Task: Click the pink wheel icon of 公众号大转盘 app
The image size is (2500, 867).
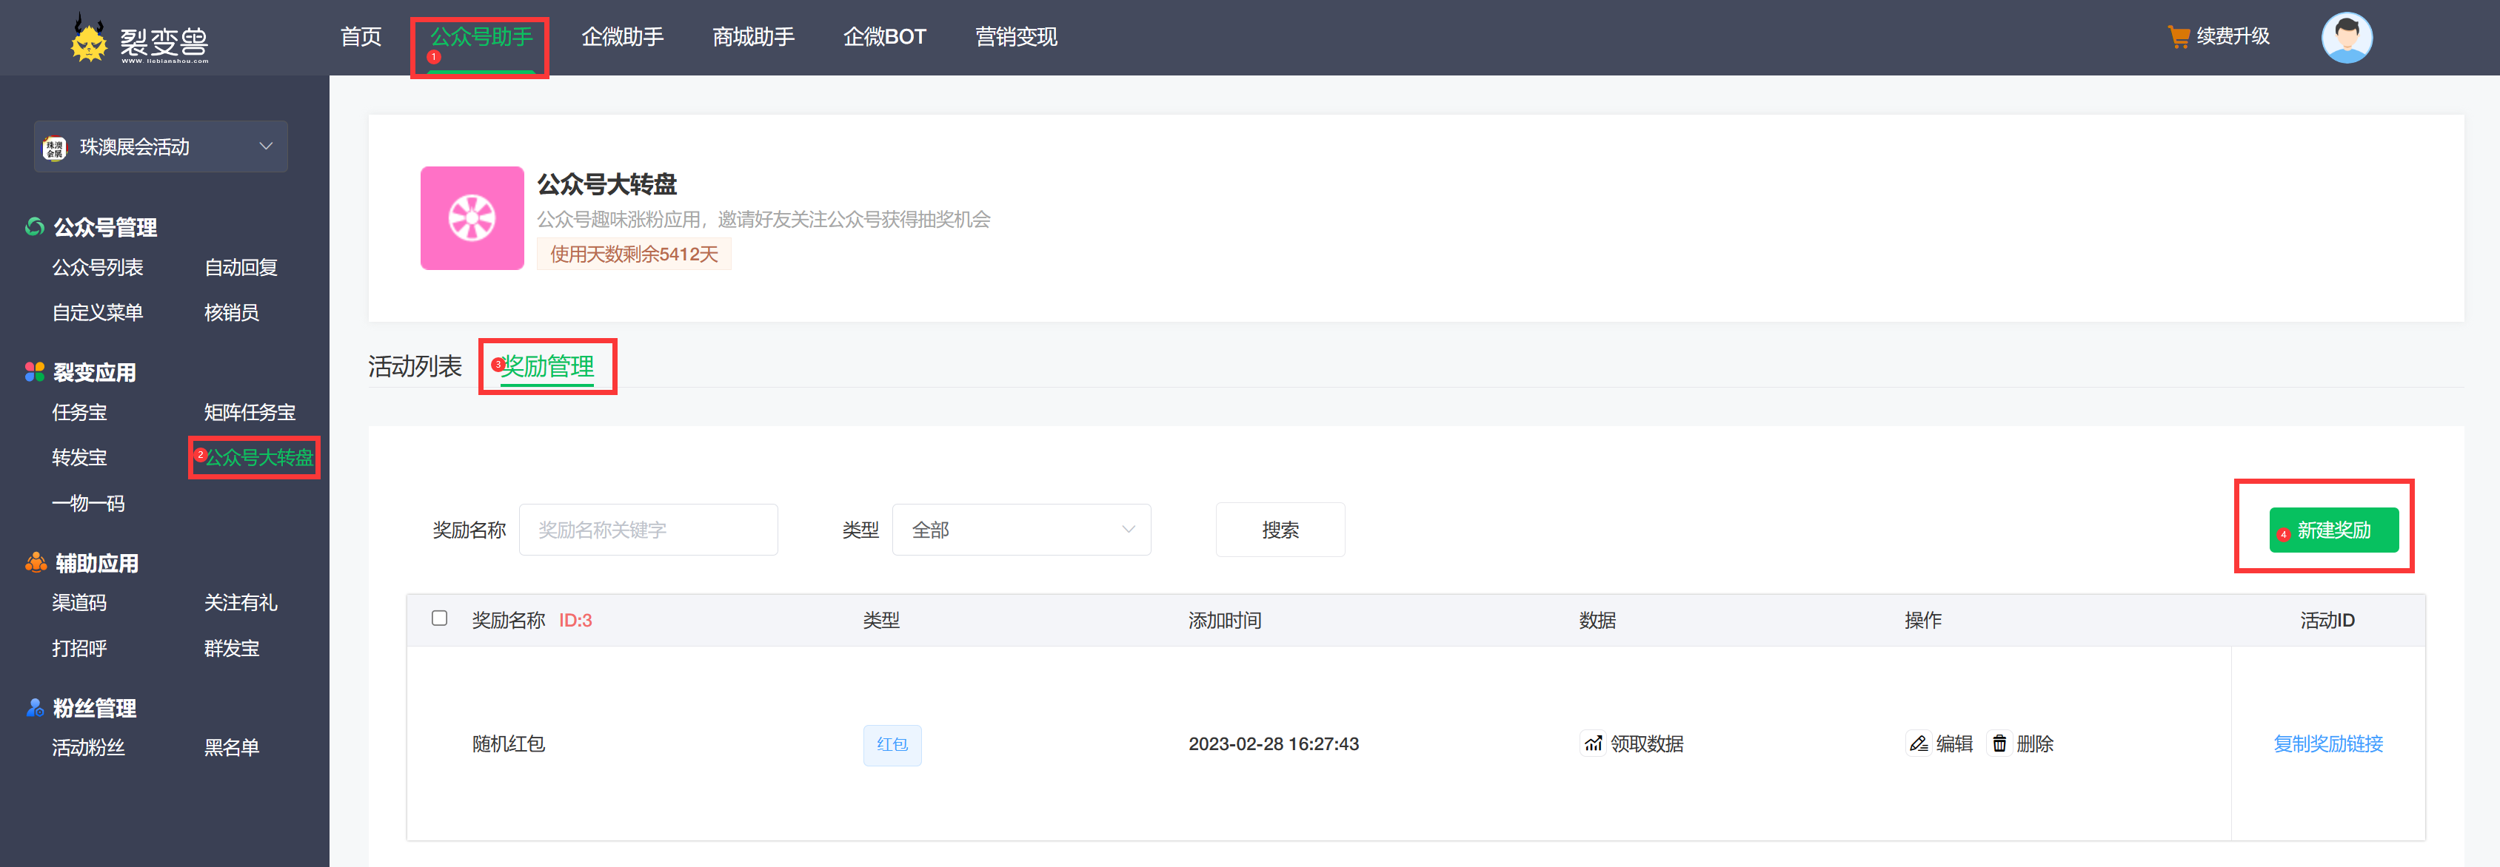Action: pyautogui.click(x=472, y=218)
